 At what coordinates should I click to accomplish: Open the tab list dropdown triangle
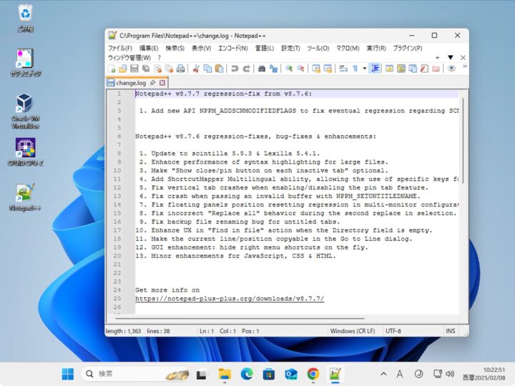tap(450, 57)
